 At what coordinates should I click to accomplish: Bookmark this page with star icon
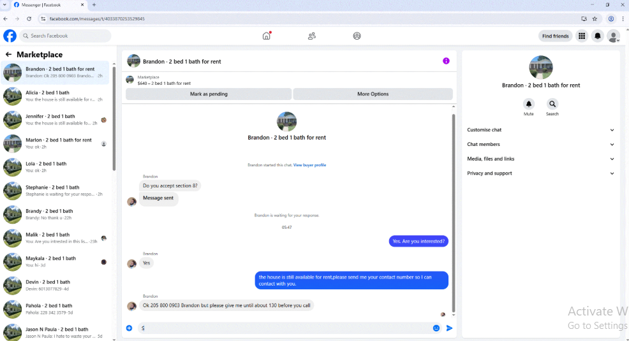click(595, 19)
